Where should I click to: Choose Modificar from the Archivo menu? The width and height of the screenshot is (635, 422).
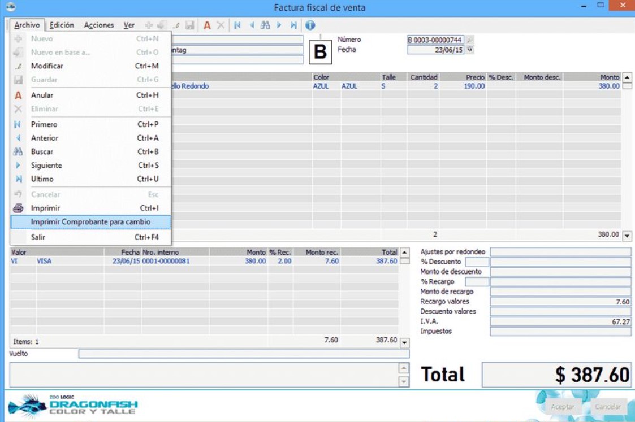47,66
